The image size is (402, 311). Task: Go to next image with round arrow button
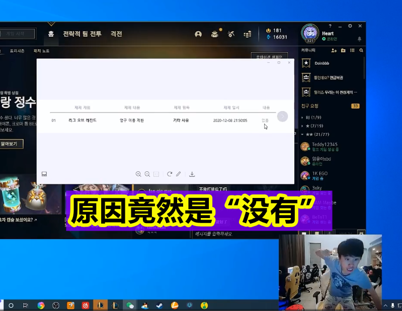coord(283,117)
